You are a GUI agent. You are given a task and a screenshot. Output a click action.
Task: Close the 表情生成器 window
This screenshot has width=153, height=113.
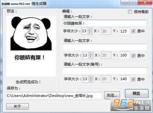(145, 2)
